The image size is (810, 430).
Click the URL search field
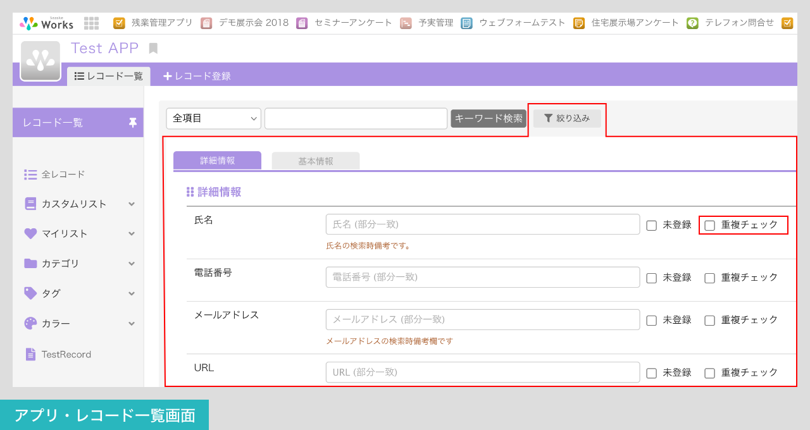point(483,372)
